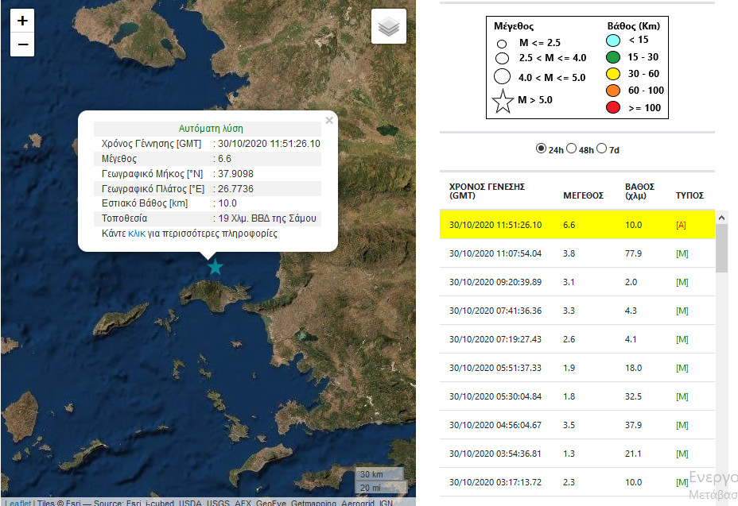Click the red depth legend circle

click(612, 107)
